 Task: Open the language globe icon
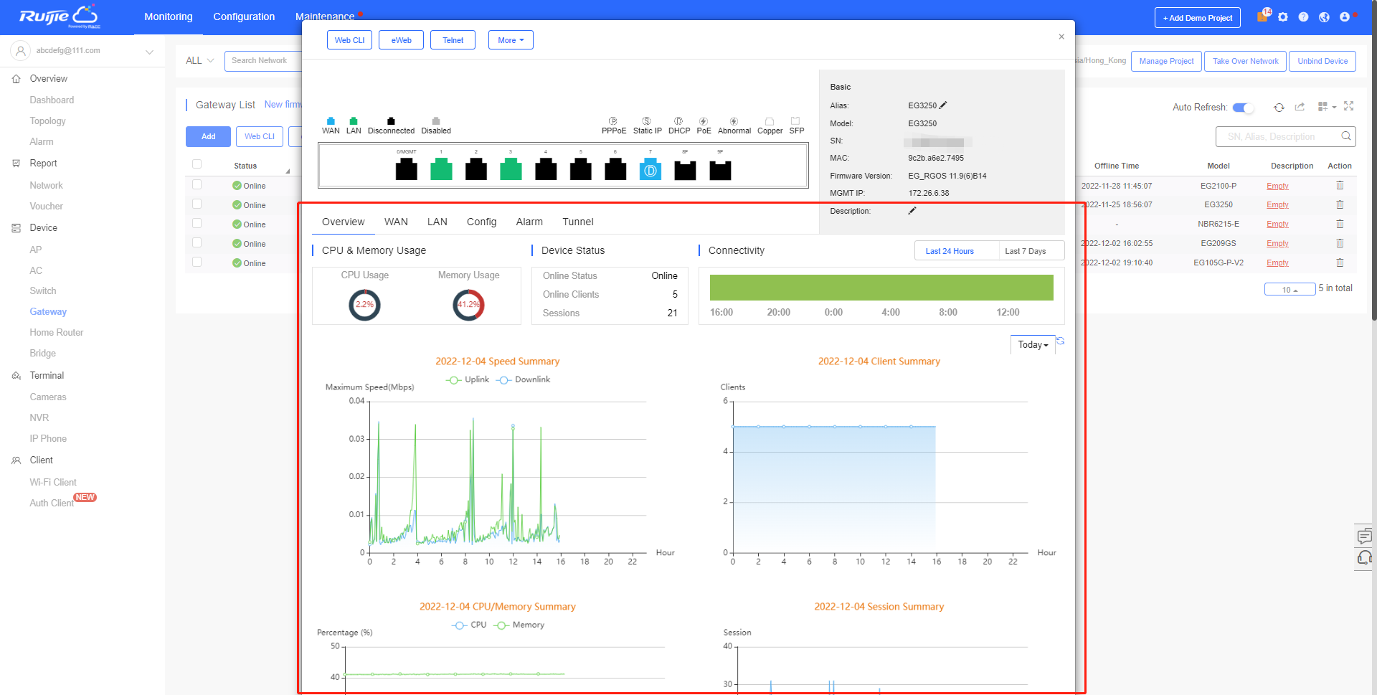coord(1325,17)
